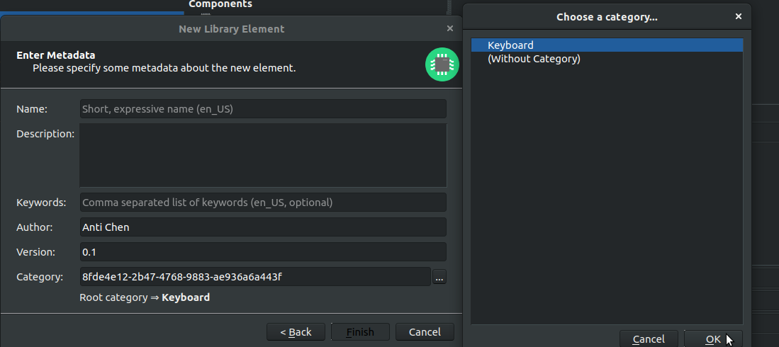Cancel the New Library Element wizard

(x=425, y=332)
